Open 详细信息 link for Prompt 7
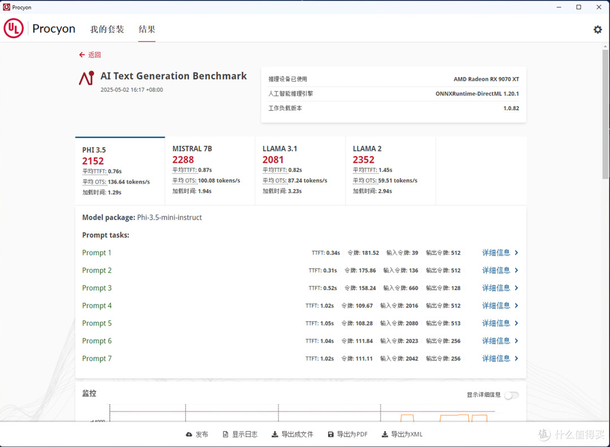The width and height of the screenshot is (610, 447). point(496,358)
